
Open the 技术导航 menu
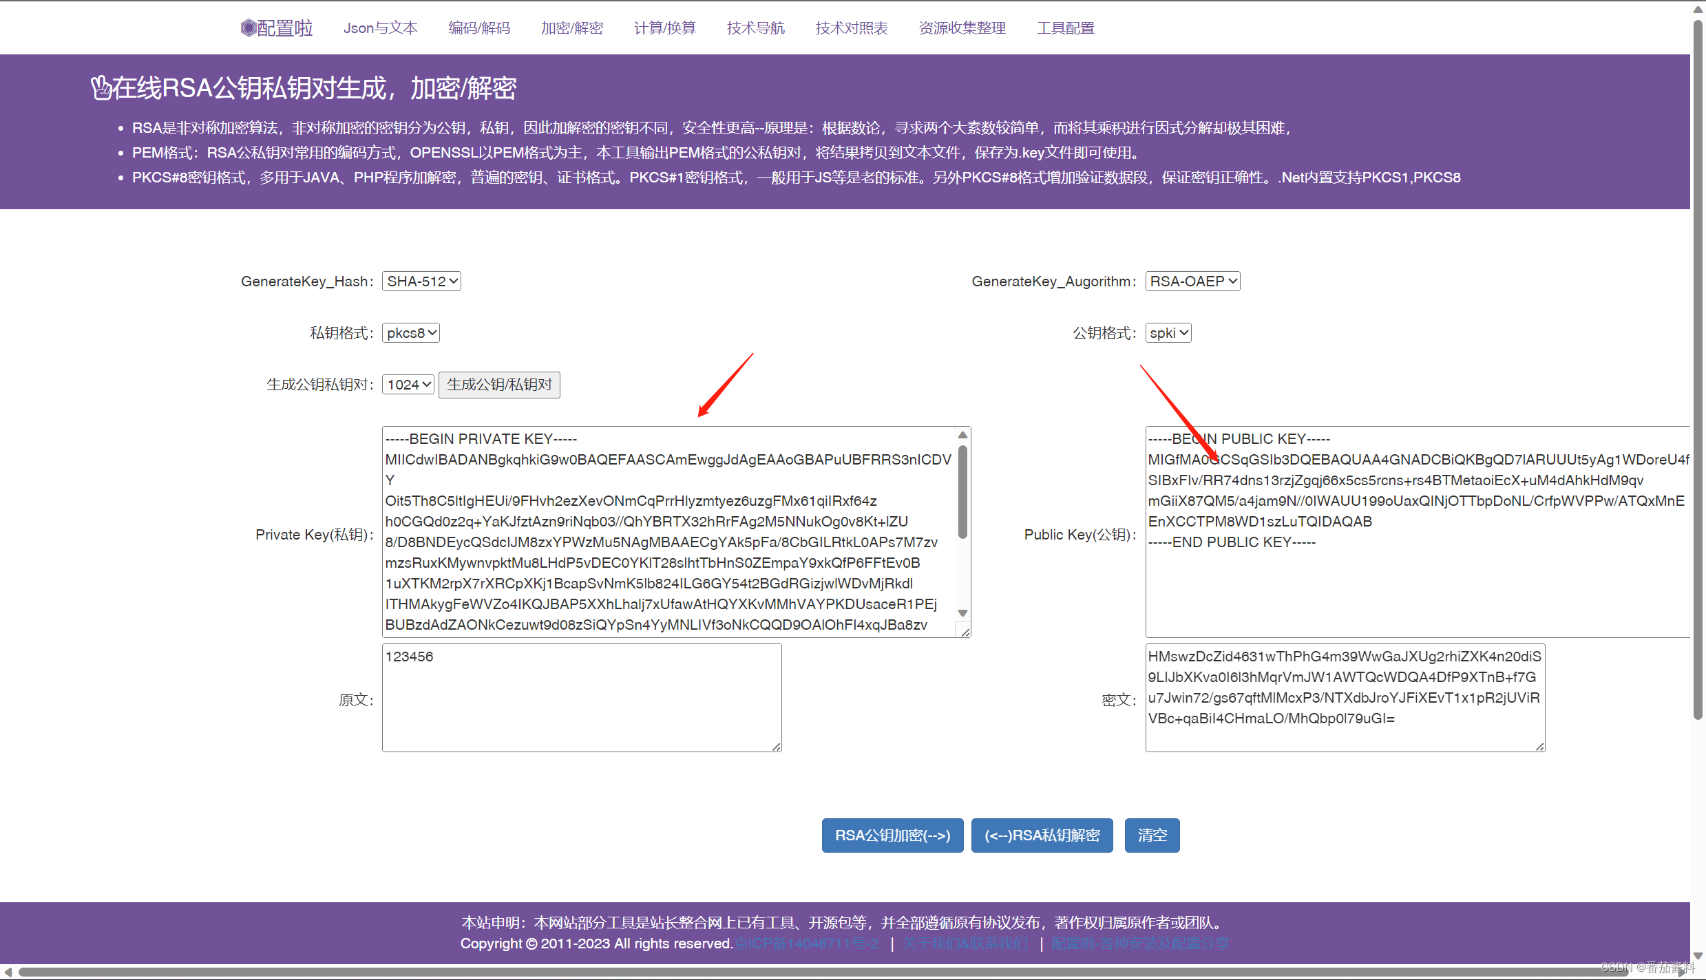(756, 28)
